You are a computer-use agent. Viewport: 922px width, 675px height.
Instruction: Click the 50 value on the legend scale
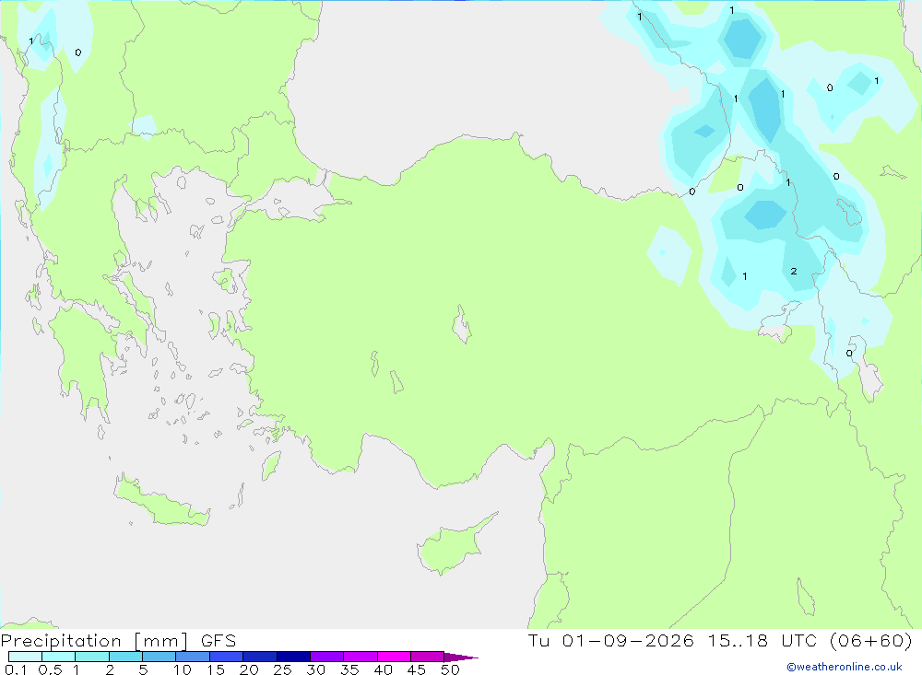pyautogui.click(x=450, y=669)
